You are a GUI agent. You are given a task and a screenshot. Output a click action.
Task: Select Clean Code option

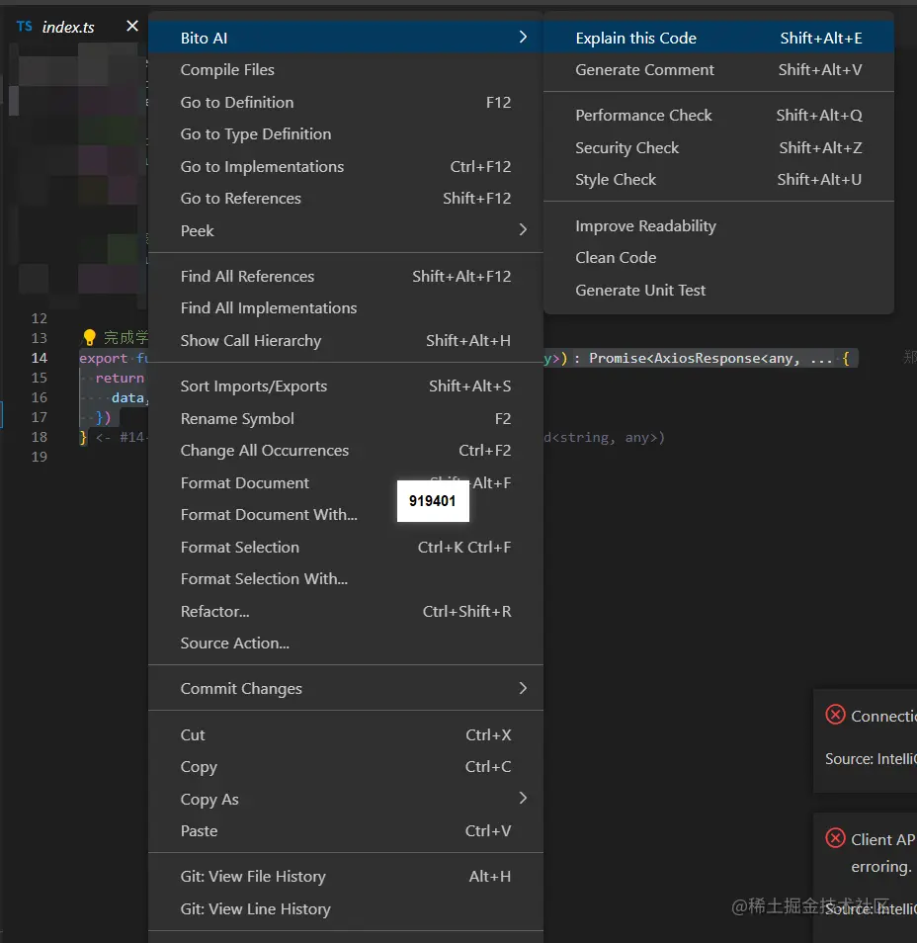(718, 257)
